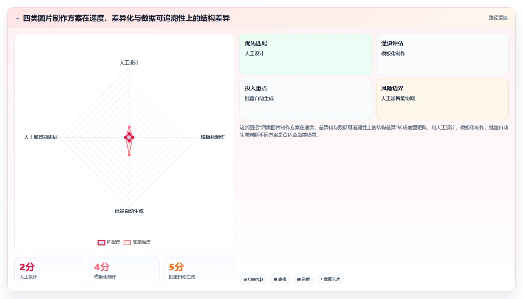Click the Chart.js tag icon
The image size is (523, 299).
tap(245, 279)
